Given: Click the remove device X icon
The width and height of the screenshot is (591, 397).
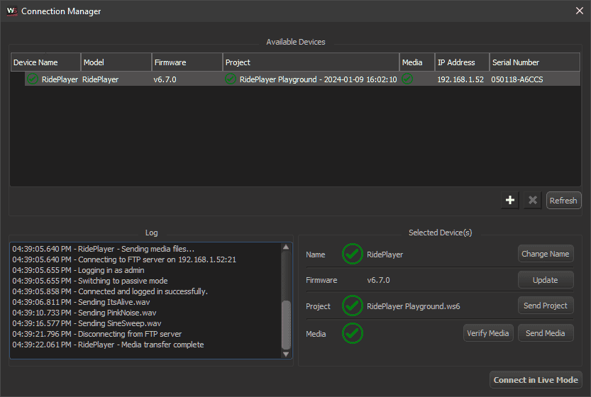Looking at the screenshot, I should coord(533,201).
